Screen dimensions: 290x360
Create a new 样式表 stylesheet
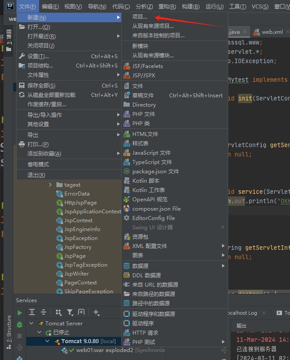pos(175,144)
